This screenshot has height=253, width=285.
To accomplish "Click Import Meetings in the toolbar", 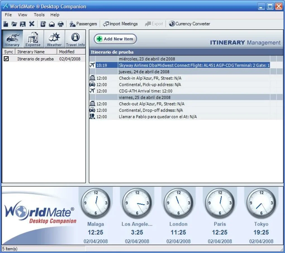I will tap(120, 24).
